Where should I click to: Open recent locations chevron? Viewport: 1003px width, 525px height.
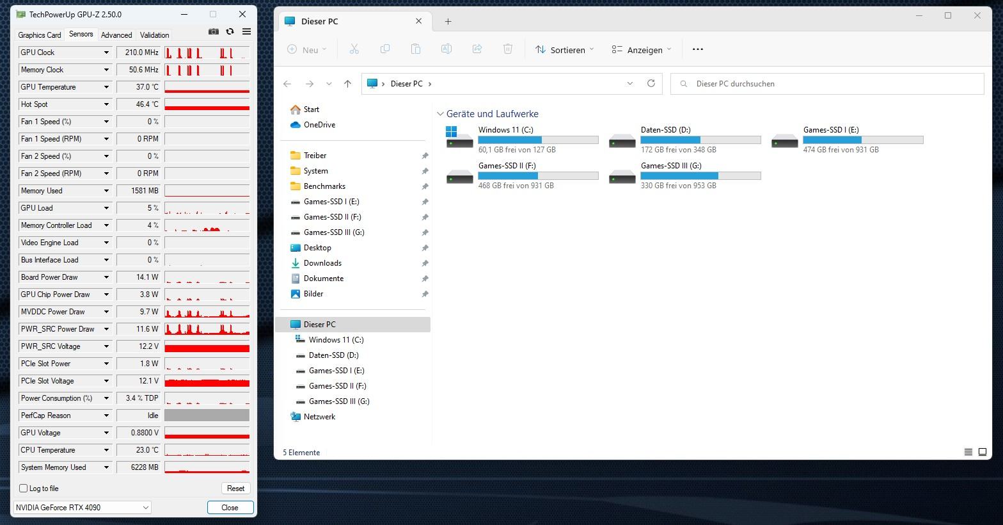click(x=329, y=84)
